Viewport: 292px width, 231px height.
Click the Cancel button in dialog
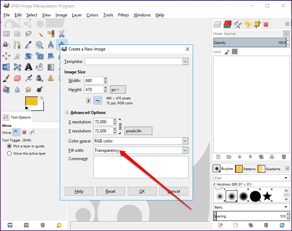click(173, 191)
